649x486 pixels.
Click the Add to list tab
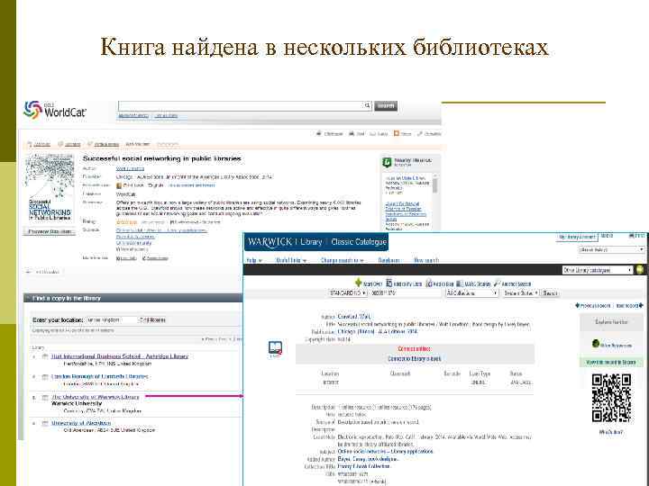click(x=39, y=144)
